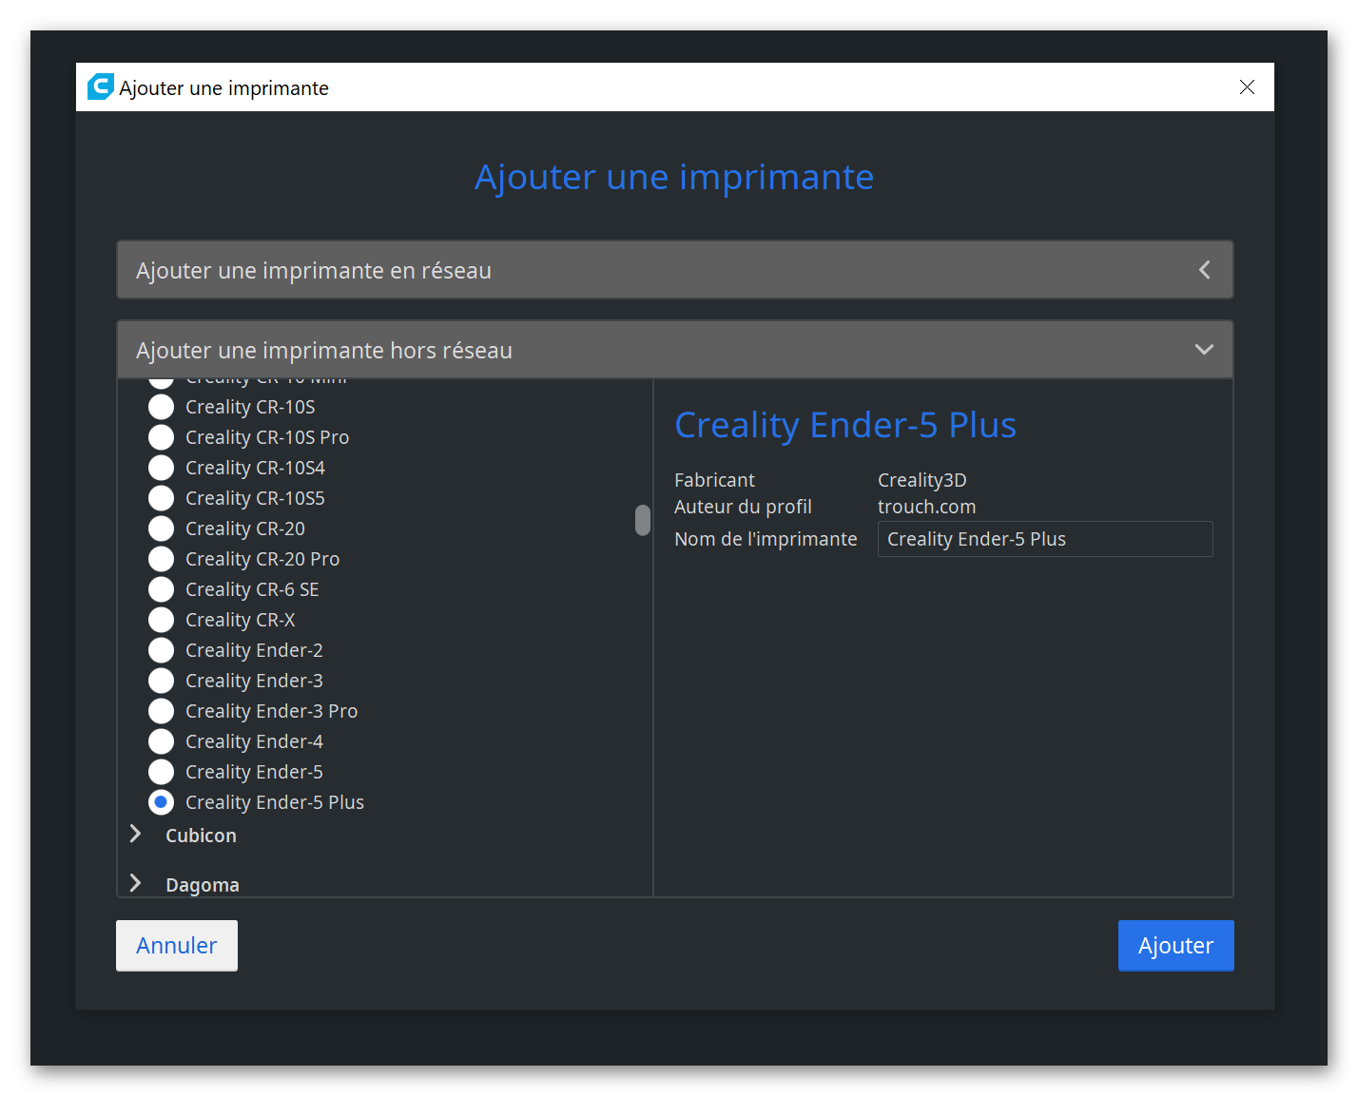Click the Ajouter button
1358x1096 pixels.
[x=1175, y=946]
